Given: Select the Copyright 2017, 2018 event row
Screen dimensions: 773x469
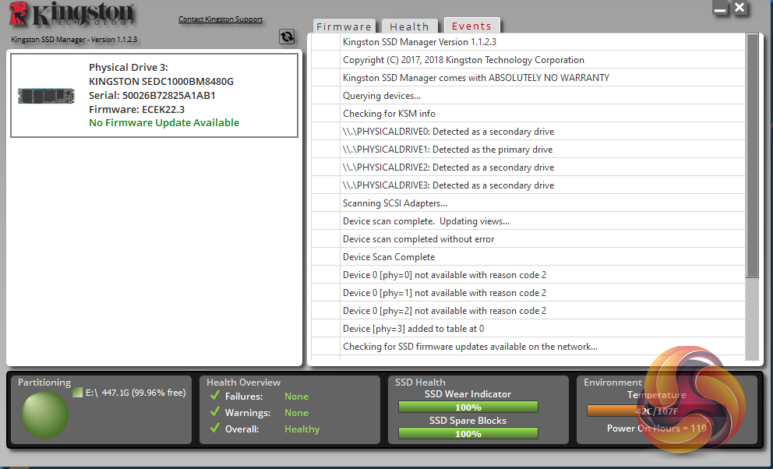Looking at the screenshot, I should click(x=528, y=60).
